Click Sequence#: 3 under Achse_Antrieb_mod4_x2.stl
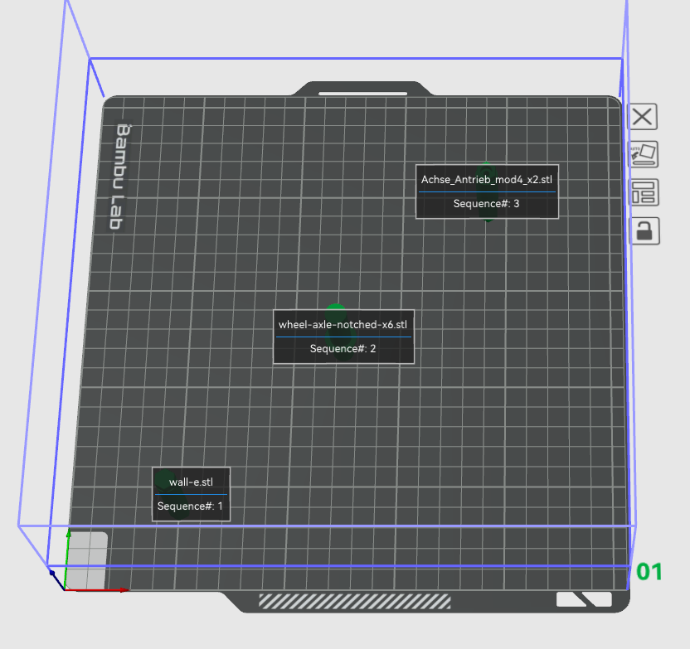The height and width of the screenshot is (649, 690). click(487, 203)
